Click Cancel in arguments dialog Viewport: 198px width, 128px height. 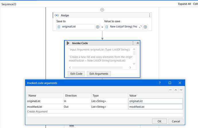tap(176, 121)
